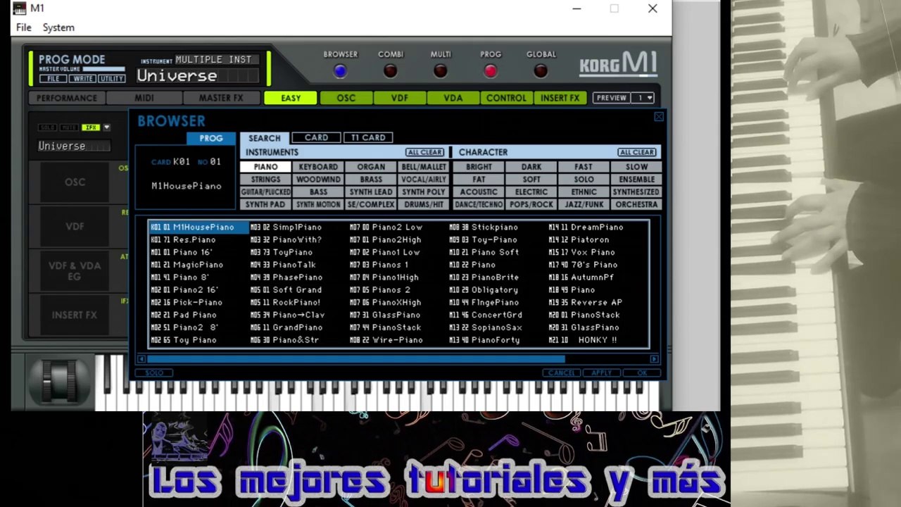Toggle the IFX button above Universe

click(x=90, y=127)
